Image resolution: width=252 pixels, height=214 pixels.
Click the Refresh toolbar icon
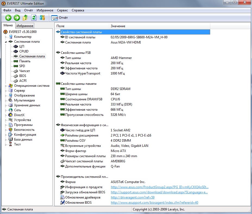(x=34, y=18)
